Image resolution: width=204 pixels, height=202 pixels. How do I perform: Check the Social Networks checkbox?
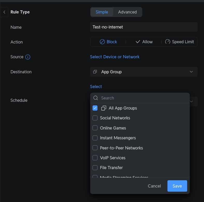[x=95, y=118]
